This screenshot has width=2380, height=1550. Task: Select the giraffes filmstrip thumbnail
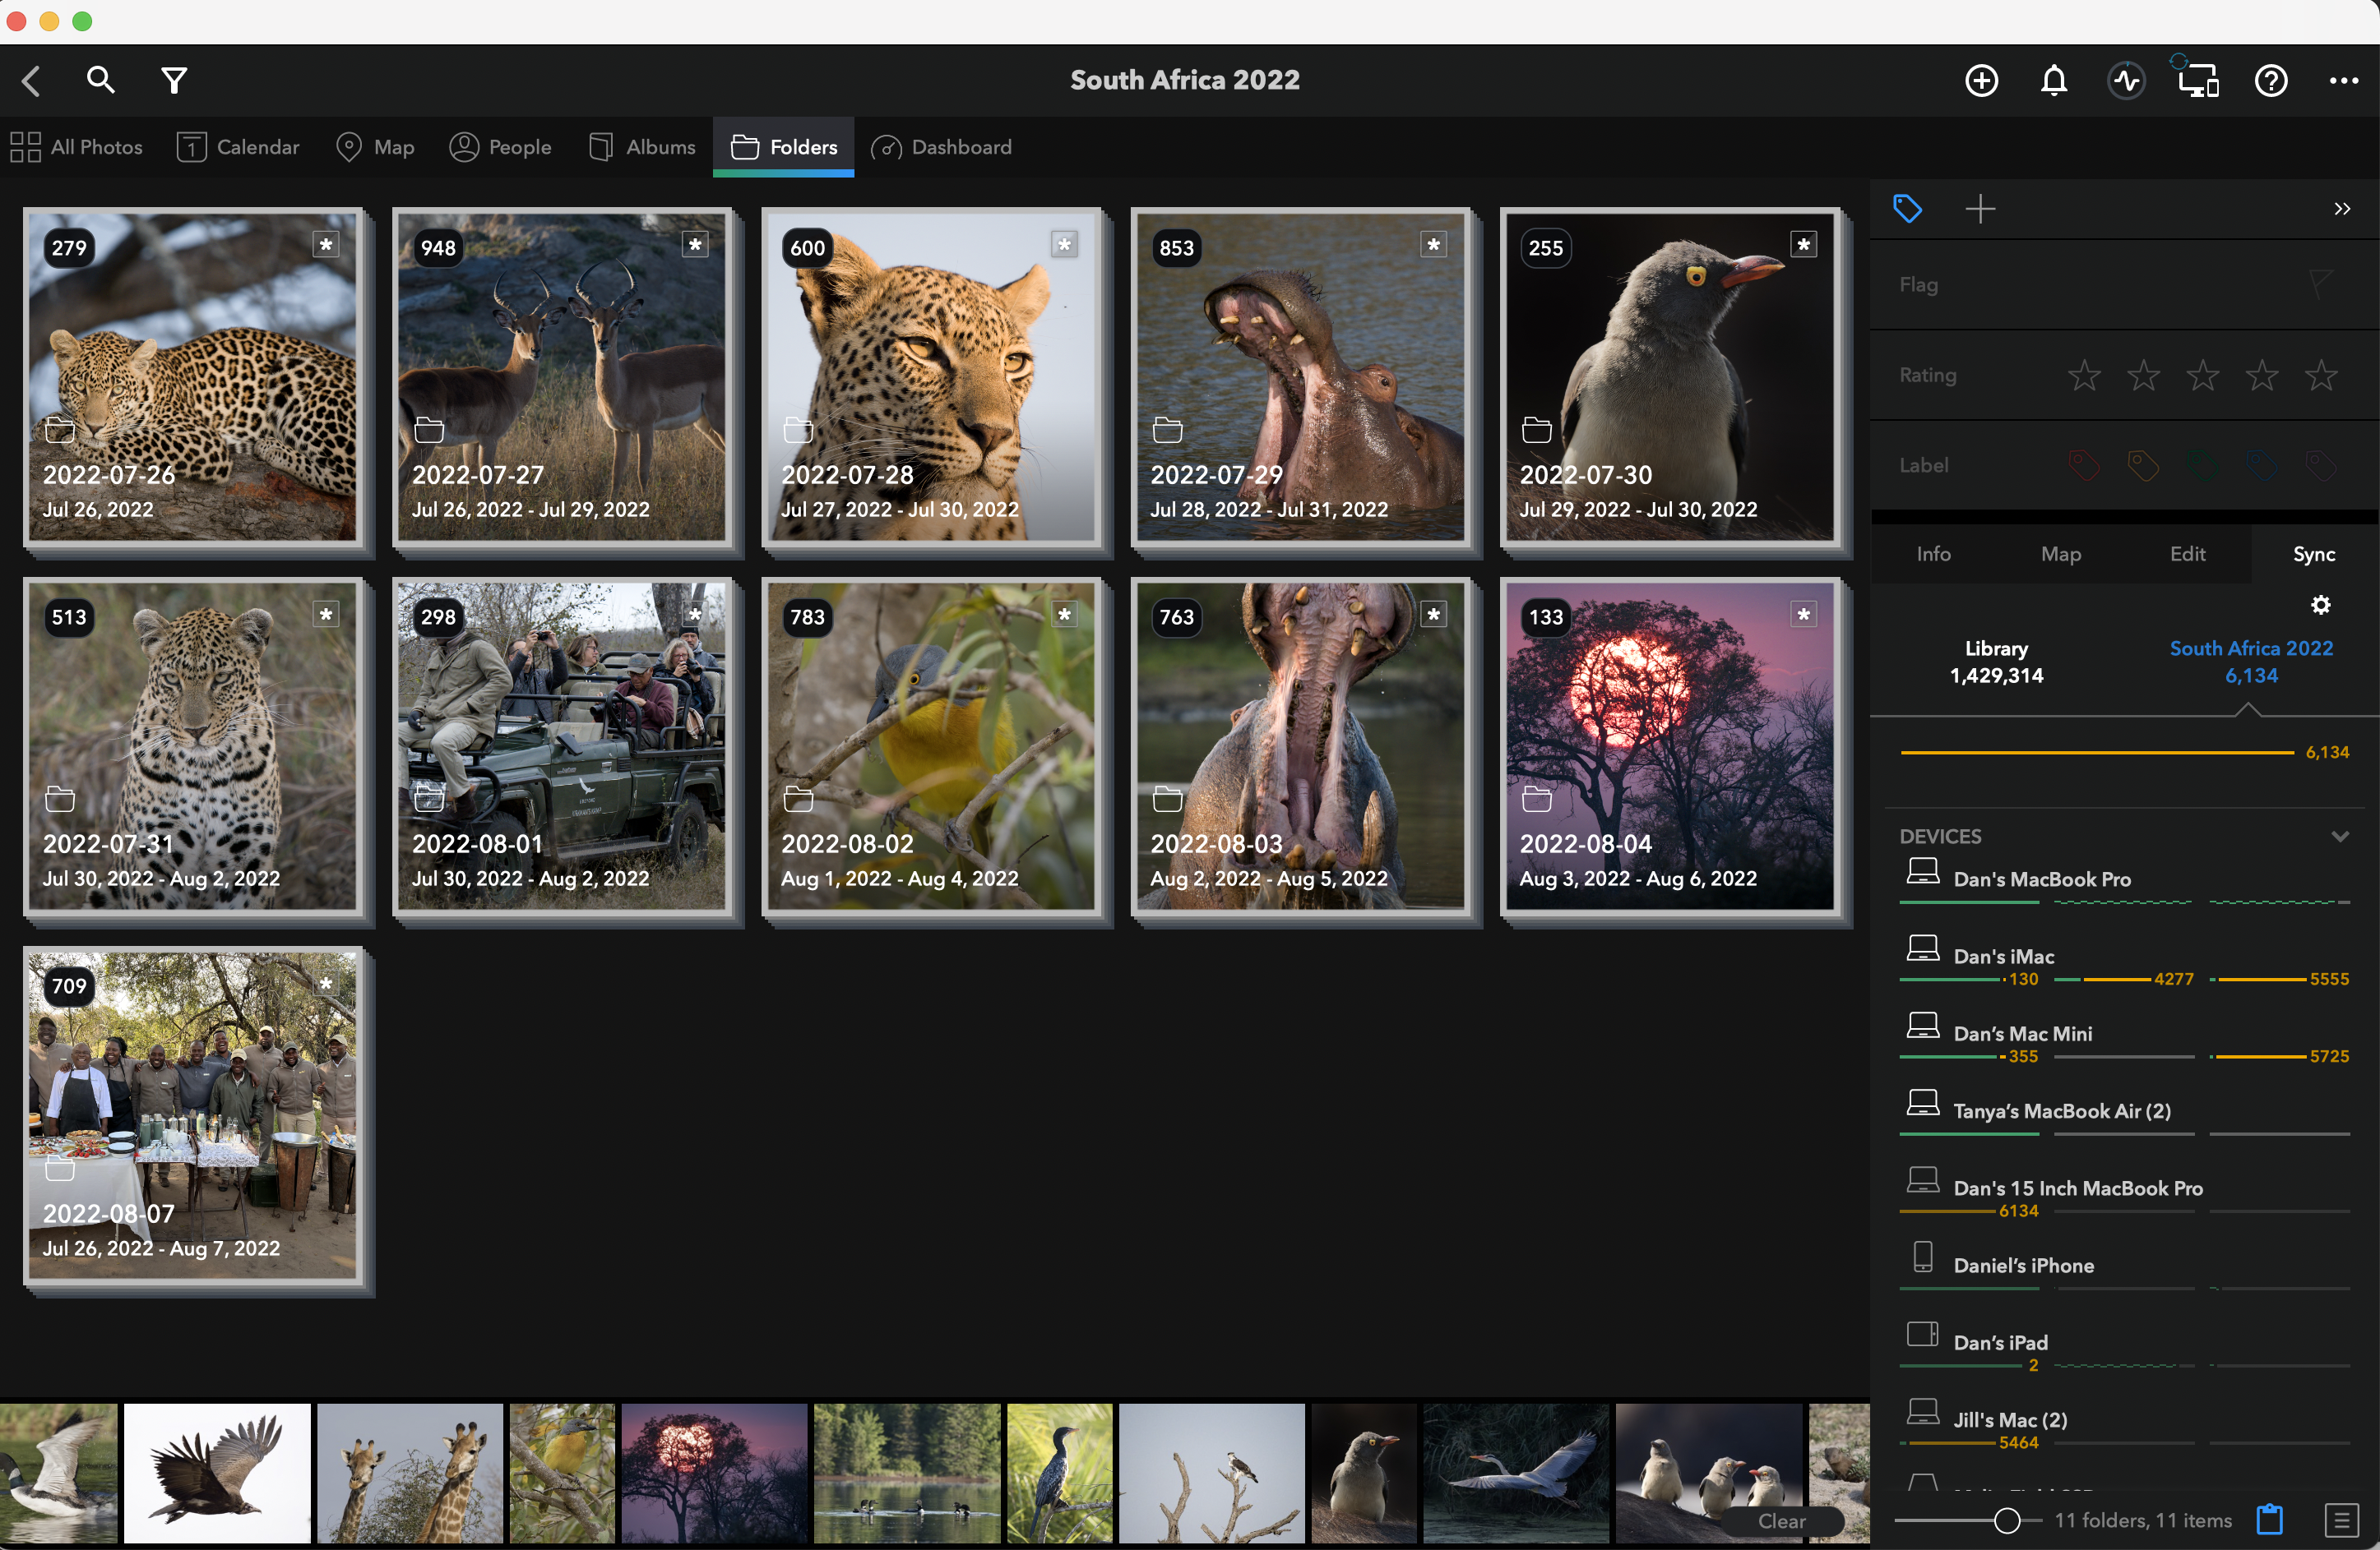(x=410, y=1473)
